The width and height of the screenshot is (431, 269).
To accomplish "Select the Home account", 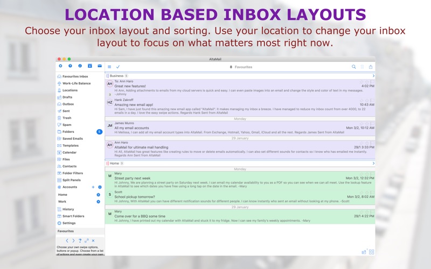I will click(x=62, y=195).
